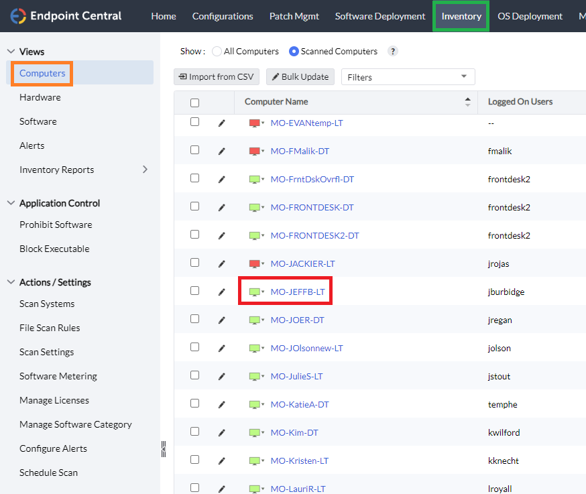586x494 pixels.
Task: Click the sidebar collapse handle
Action: pos(164,449)
